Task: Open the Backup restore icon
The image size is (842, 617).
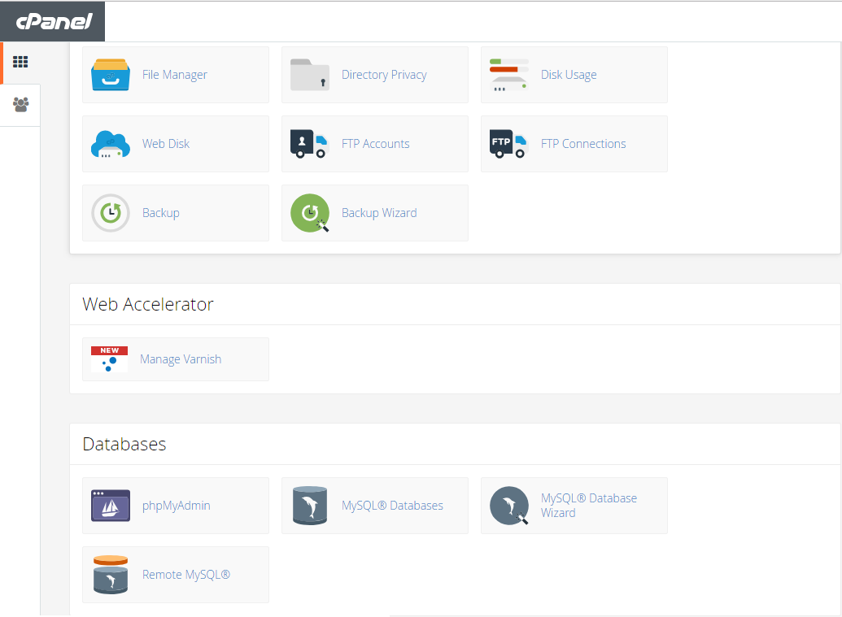Action: [110, 212]
